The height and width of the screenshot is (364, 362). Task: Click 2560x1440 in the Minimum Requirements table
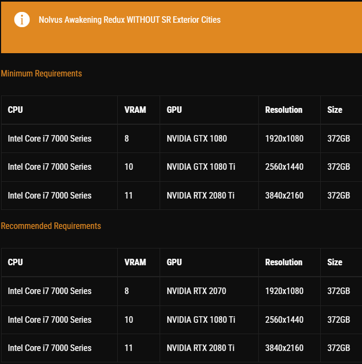[284, 167]
